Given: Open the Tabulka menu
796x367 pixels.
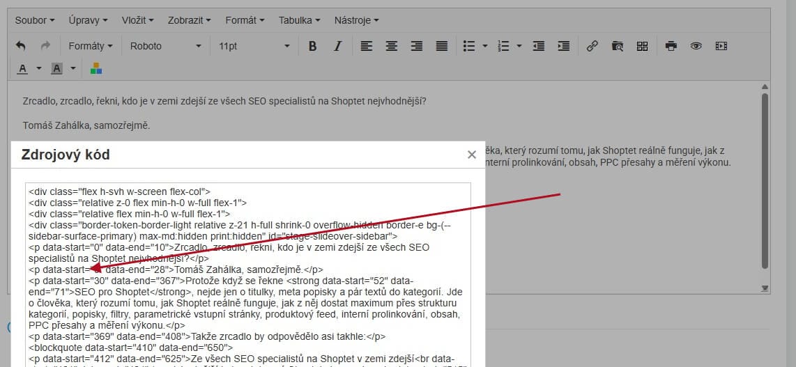Looking at the screenshot, I should point(299,20).
